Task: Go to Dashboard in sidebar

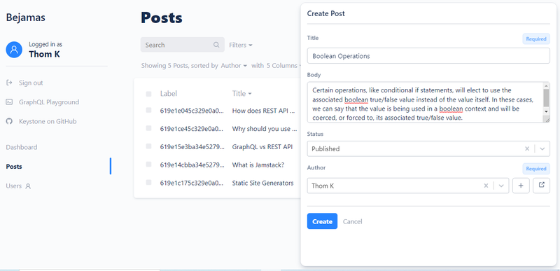Action: pos(22,147)
